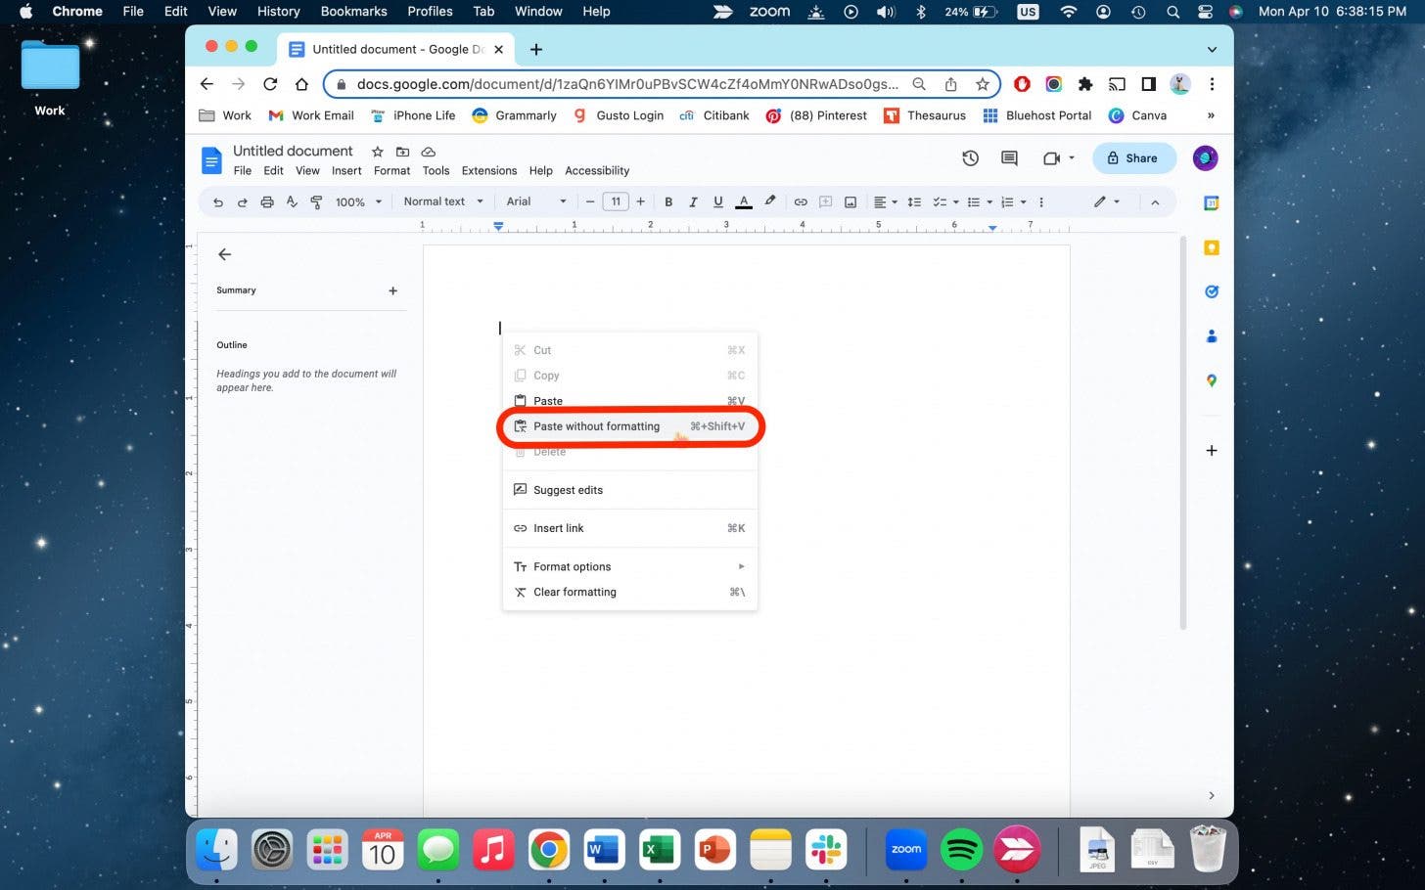The height and width of the screenshot is (890, 1425).
Task: Select the Paint format tool
Action: click(x=315, y=201)
